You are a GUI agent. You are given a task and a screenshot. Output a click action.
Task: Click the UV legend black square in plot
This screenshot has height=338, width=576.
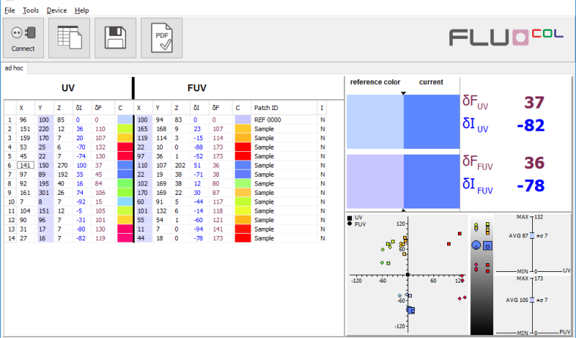(x=349, y=218)
